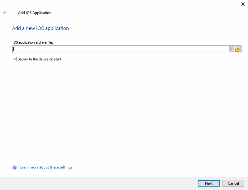
Task: Click the Cancel button
Action: [233, 183]
